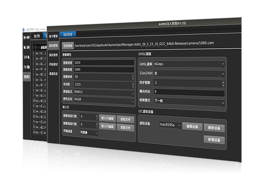
Task: Select the 相机管理 side tab
Action: pyautogui.click(x=53, y=46)
